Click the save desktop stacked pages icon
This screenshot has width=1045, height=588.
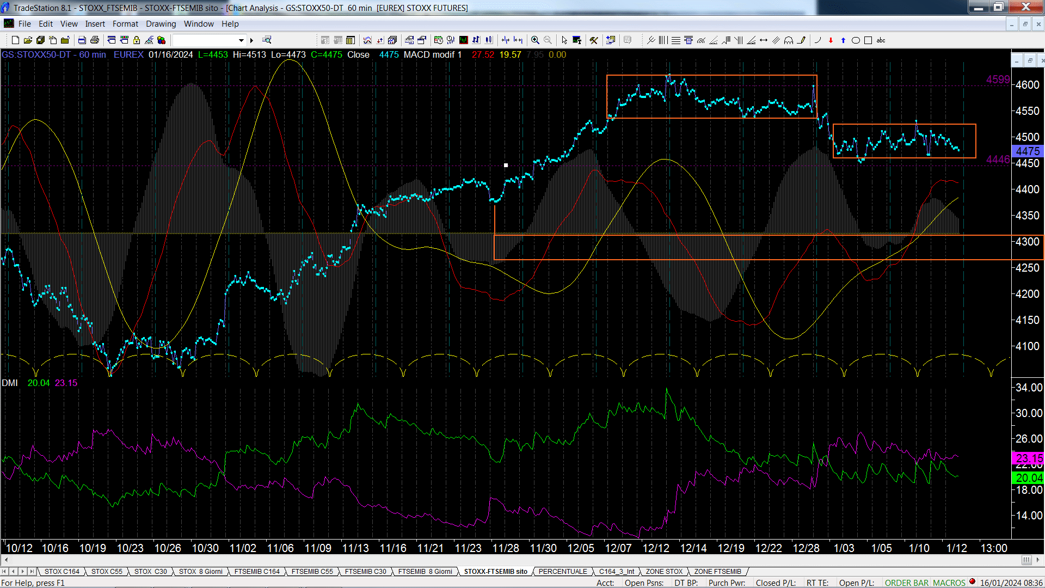[40, 40]
